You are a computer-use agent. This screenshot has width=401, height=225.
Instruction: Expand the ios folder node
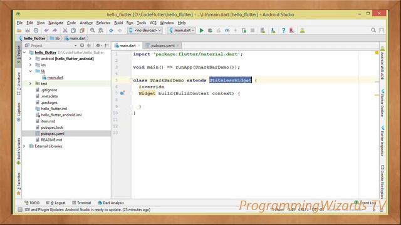click(30, 65)
